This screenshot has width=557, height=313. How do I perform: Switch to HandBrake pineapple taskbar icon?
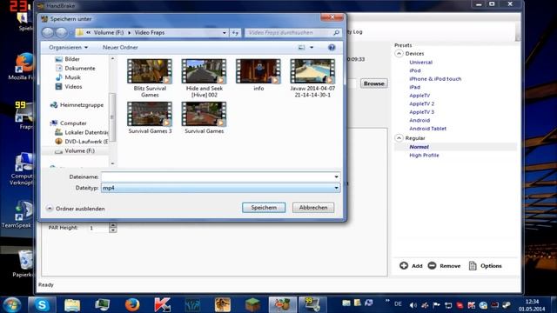coord(282,305)
